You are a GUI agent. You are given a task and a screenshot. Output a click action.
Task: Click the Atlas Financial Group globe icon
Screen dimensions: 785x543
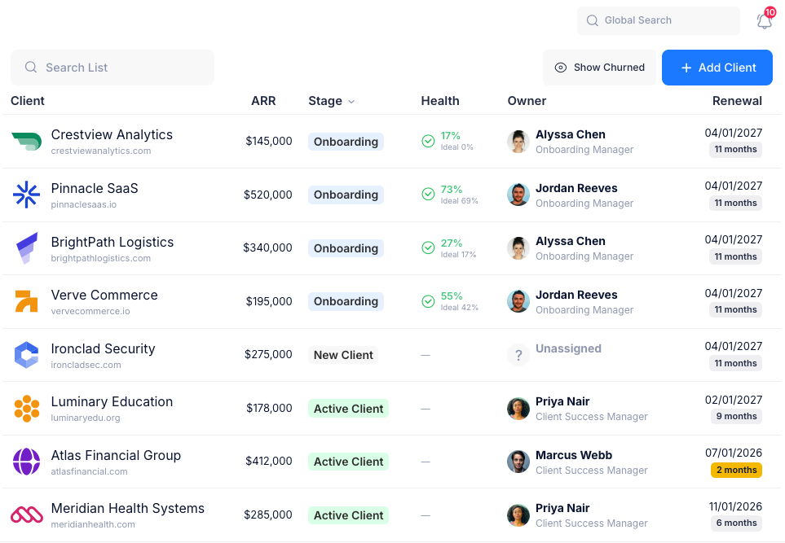(26, 462)
